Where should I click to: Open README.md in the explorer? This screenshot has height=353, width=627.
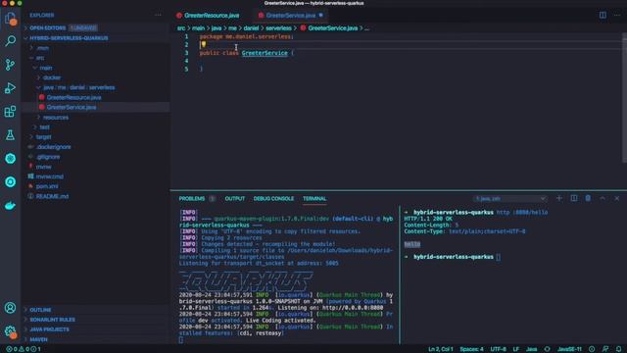(52, 196)
